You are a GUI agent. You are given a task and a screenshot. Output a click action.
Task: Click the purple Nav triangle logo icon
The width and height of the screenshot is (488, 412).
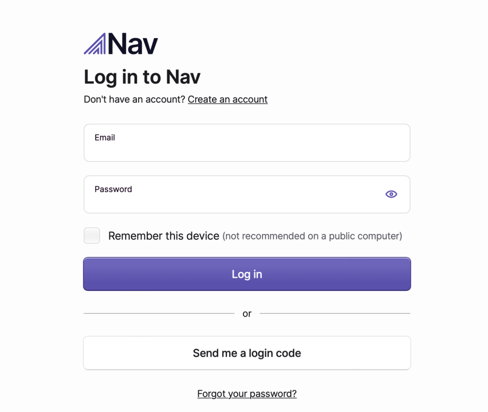pyautogui.click(x=95, y=43)
